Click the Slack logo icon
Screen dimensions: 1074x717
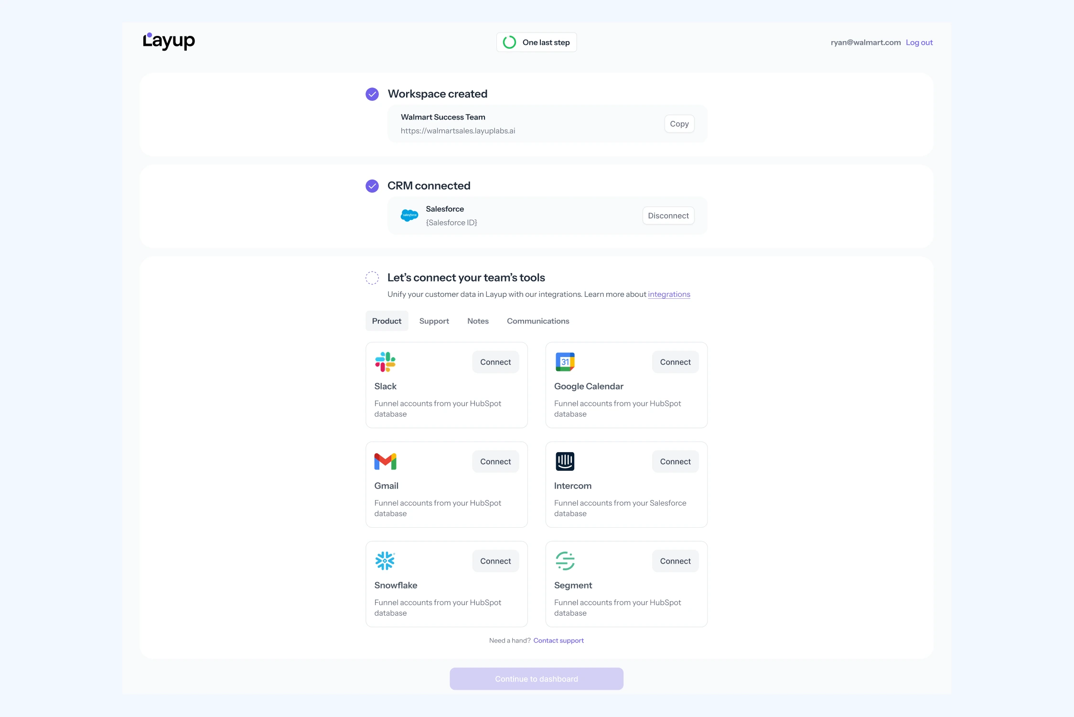(385, 362)
